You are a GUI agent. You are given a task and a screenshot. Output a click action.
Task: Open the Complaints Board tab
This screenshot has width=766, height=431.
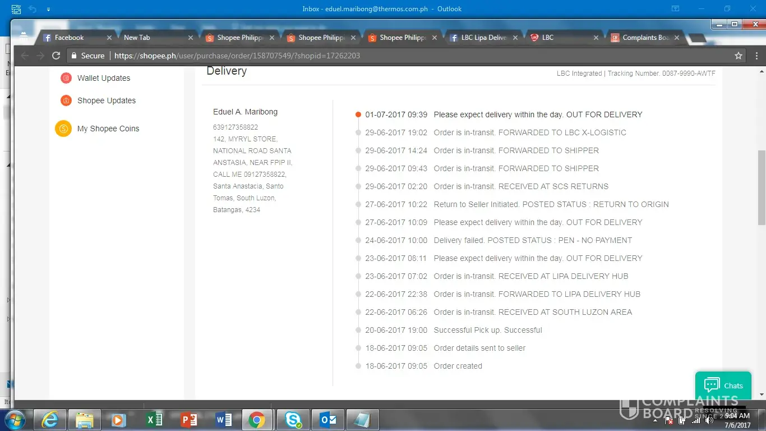(x=645, y=38)
